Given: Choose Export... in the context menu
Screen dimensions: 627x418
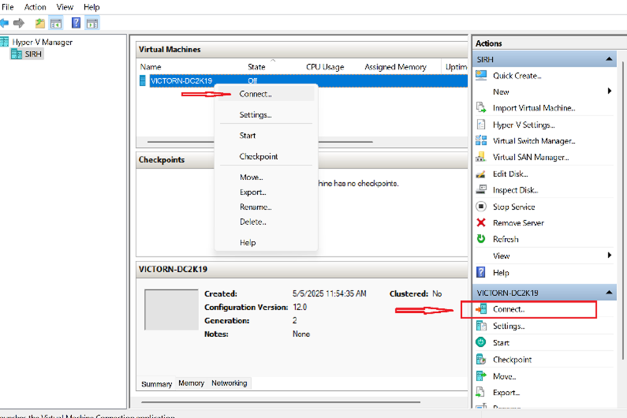Looking at the screenshot, I should [x=266, y=192].
